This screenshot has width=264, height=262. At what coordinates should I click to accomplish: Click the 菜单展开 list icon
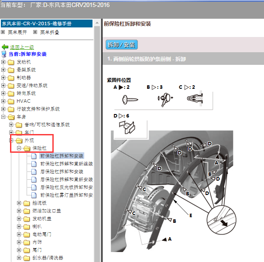point(3,32)
